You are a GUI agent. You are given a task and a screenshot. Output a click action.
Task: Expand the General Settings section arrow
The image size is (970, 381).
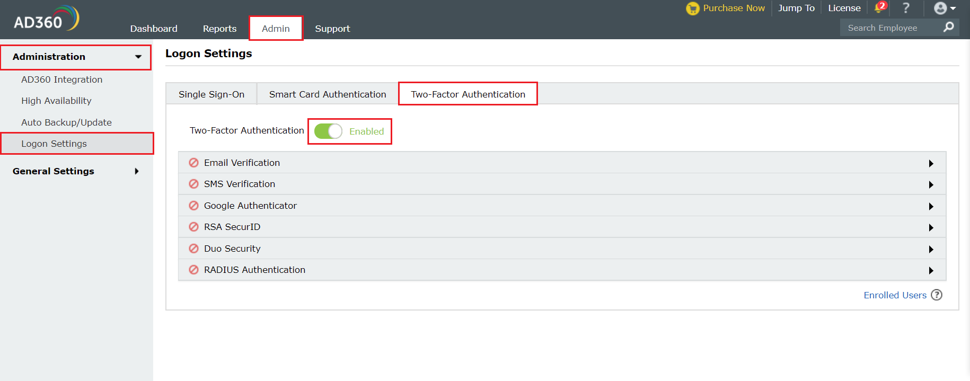coord(137,171)
